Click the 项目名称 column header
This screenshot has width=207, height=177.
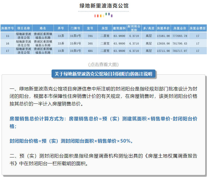tap(24, 28)
